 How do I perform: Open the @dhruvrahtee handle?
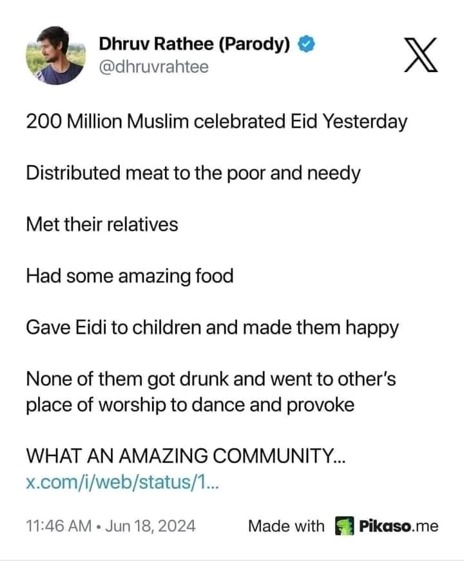(153, 66)
